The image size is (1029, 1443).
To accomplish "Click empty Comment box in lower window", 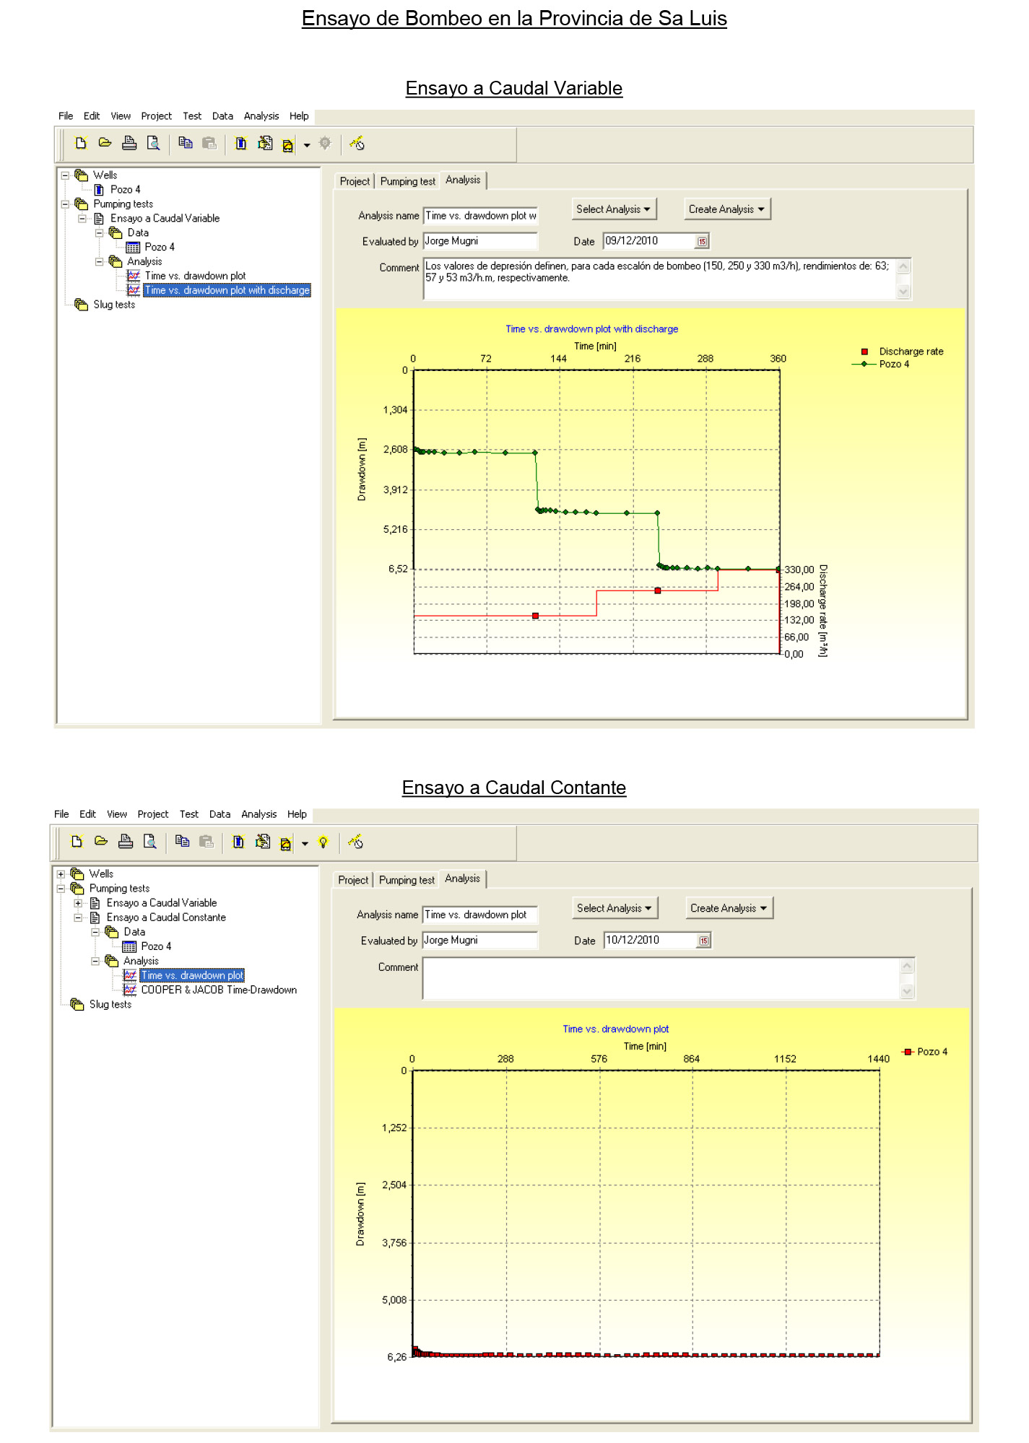I will click(661, 978).
